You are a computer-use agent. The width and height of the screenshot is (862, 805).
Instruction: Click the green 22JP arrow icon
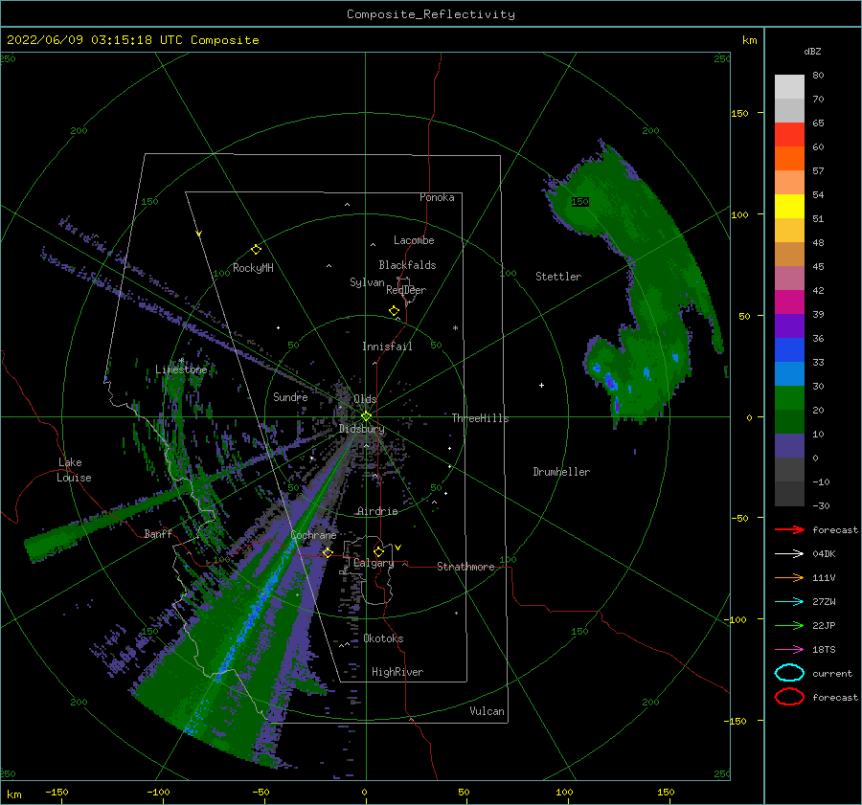(x=789, y=625)
